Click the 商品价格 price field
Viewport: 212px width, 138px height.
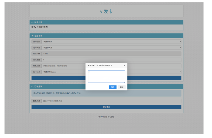pos(111,54)
